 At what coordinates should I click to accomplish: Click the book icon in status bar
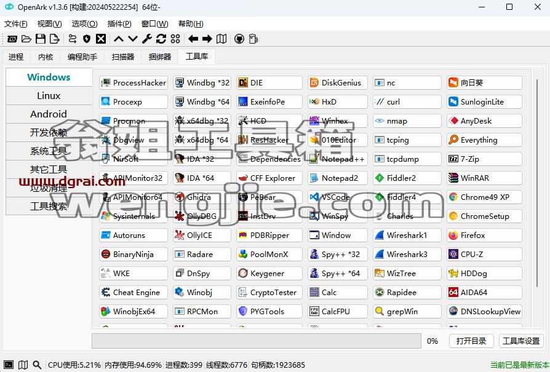tap(23, 365)
